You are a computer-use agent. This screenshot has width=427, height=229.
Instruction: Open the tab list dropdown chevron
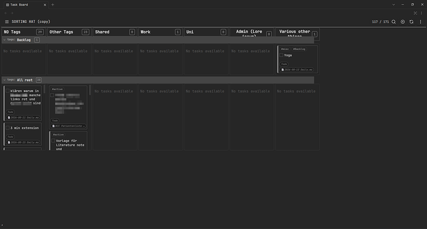click(394, 4)
